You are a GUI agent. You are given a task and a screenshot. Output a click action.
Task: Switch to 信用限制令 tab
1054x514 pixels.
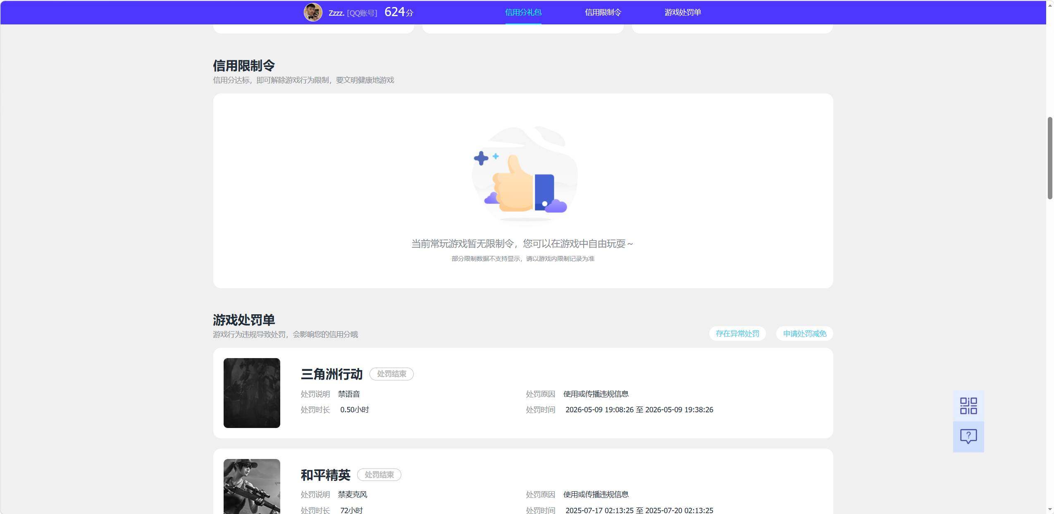[603, 12]
